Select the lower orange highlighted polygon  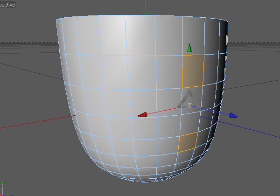tap(188, 142)
